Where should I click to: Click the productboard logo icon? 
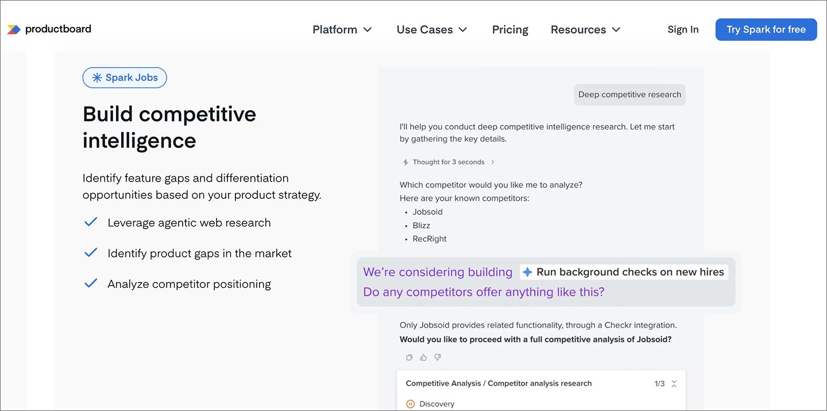(14, 29)
